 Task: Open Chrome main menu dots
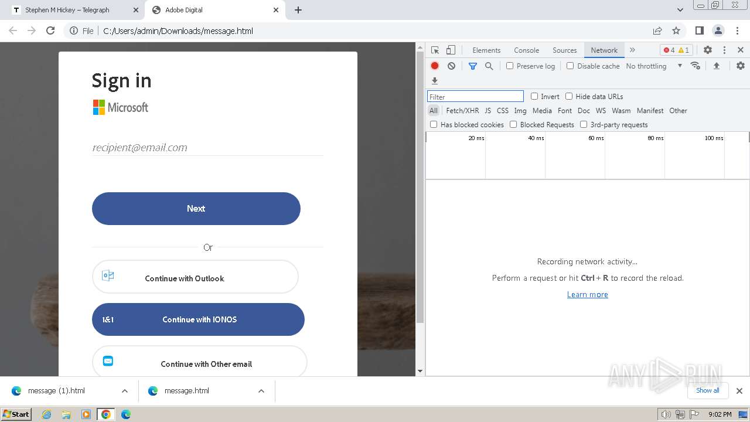[737, 30]
